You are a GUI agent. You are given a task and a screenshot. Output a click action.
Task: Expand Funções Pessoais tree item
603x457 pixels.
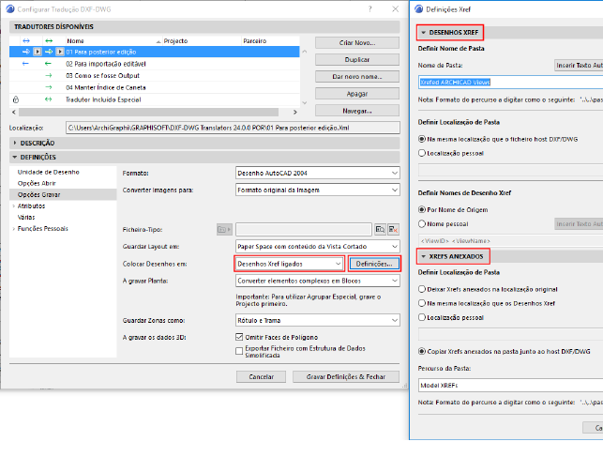[x=14, y=229]
